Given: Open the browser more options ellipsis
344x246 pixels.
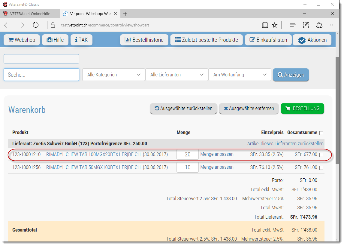Looking at the screenshot, I should pyautogui.click(x=332, y=25).
